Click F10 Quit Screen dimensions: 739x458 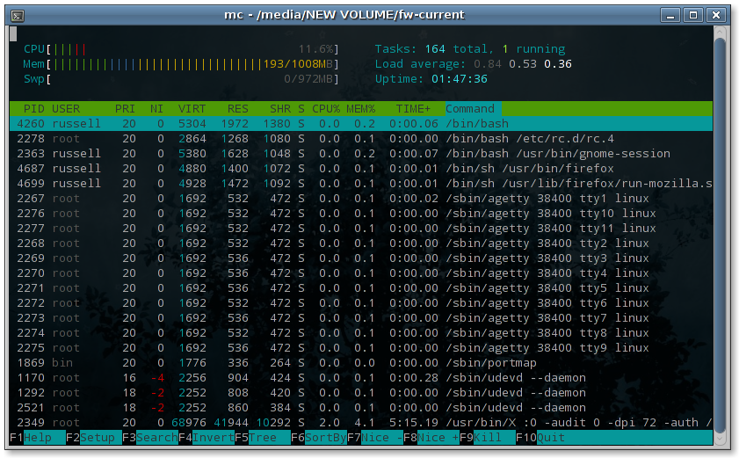coord(540,438)
